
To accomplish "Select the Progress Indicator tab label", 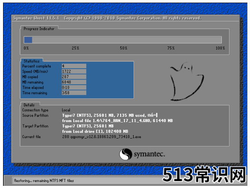I will coord(39,29).
